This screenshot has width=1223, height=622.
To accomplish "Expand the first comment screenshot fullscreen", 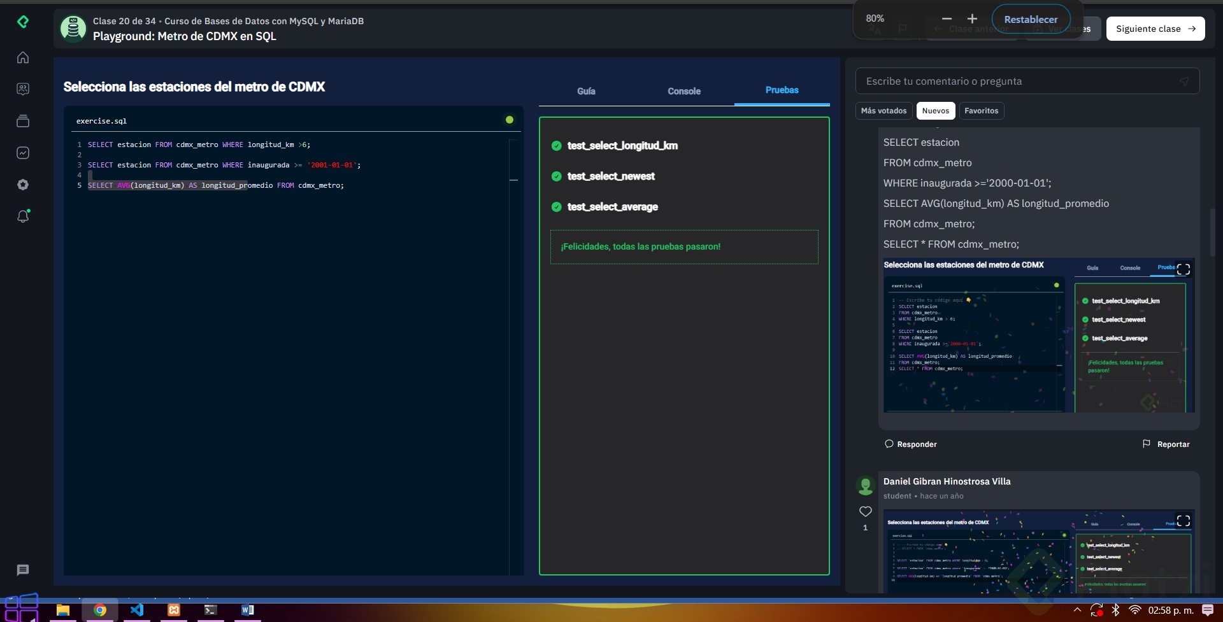I will tap(1183, 269).
